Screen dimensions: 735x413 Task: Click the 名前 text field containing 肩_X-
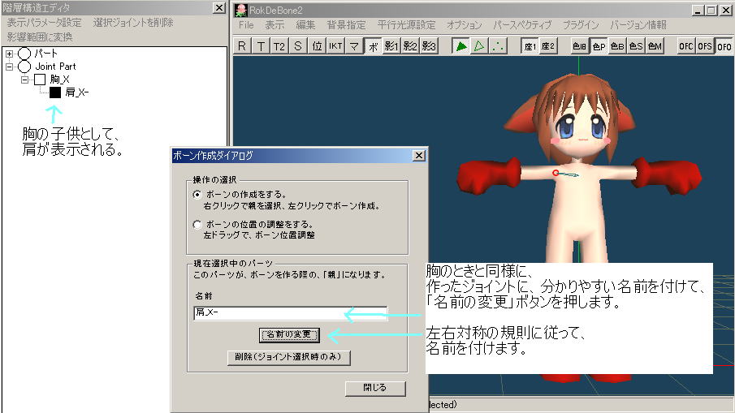pos(290,313)
